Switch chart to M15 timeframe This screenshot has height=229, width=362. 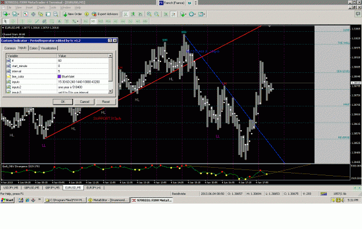point(100,21)
